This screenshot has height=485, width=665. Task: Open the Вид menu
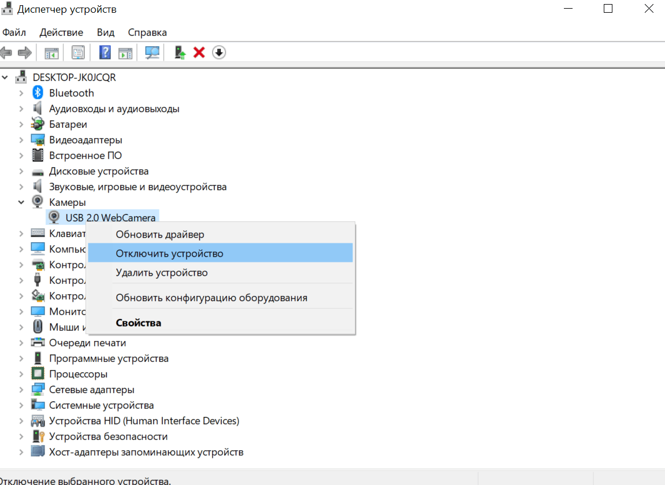(106, 32)
